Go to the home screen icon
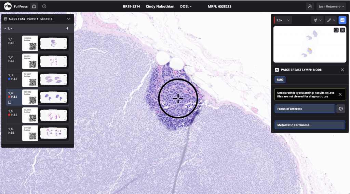The width and height of the screenshot is (350, 194). [34, 6]
